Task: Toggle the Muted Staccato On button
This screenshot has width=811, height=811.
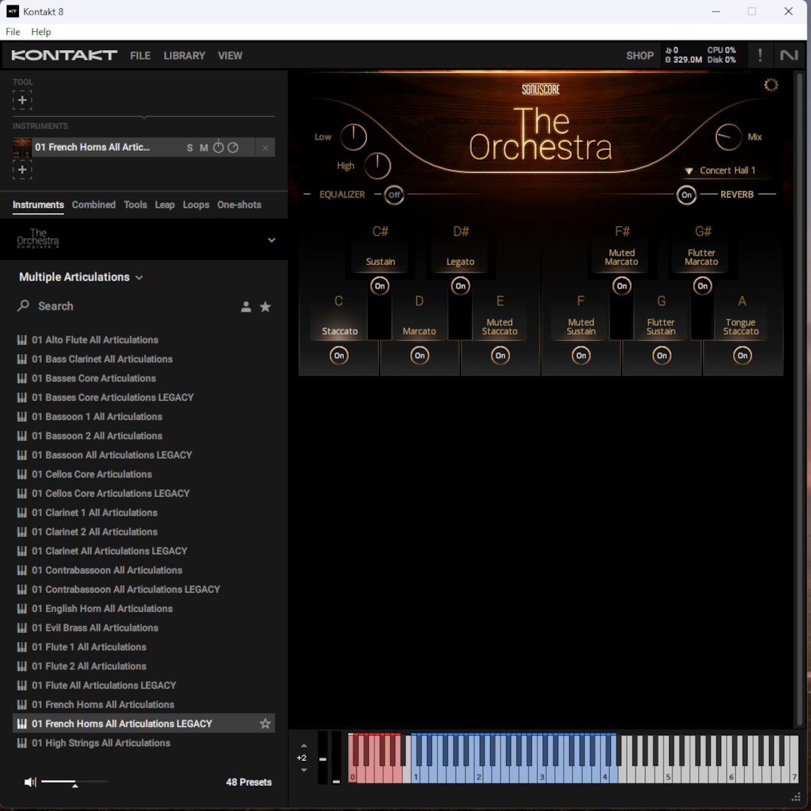Action: (x=500, y=356)
